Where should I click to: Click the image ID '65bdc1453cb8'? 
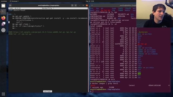point(155,85)
